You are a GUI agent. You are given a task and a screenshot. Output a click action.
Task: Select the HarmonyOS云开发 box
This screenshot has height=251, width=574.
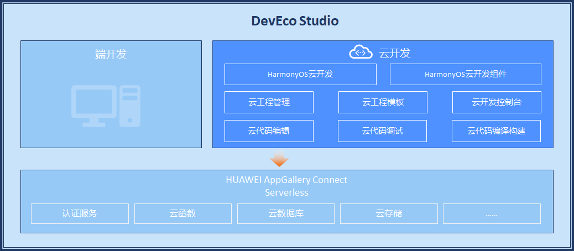(300, 74)
